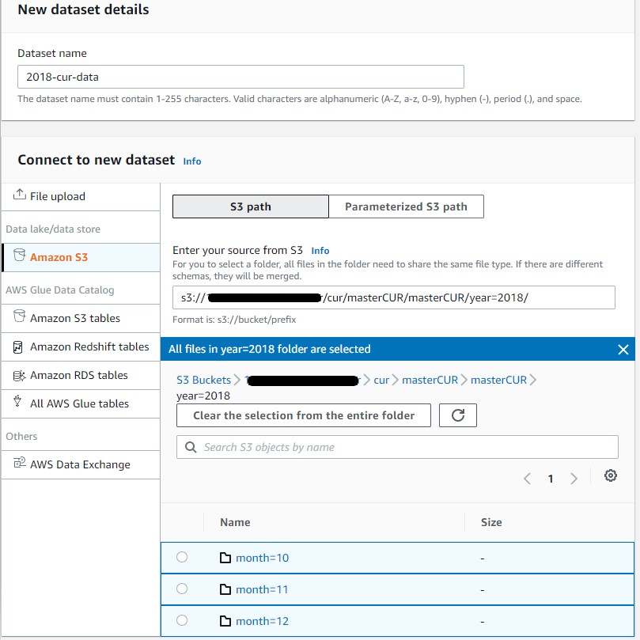Open table preferences gear icon

coord(610,475)
